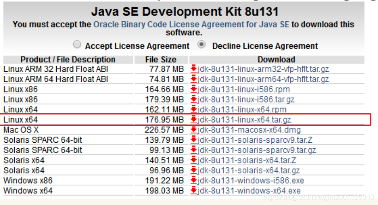Click the Product / File Description column header

coord(68,60)
